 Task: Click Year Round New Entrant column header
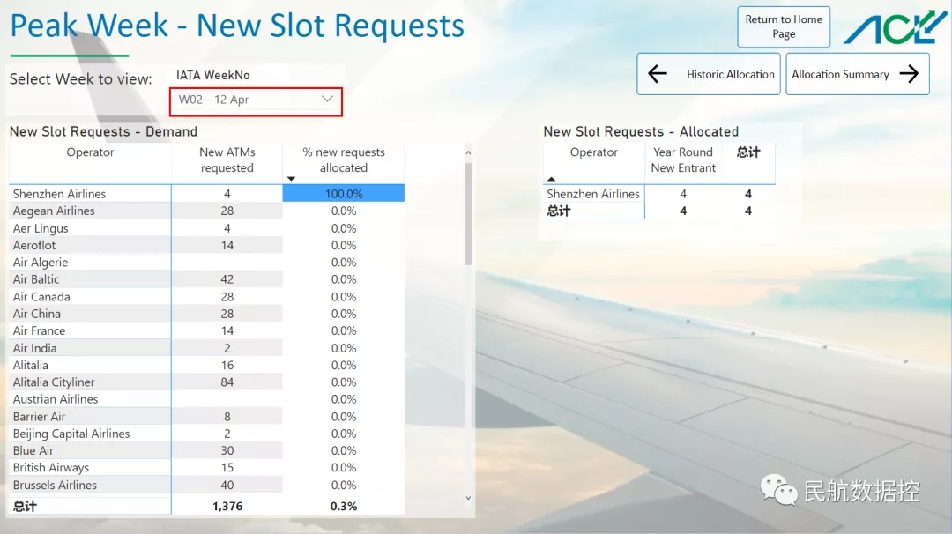(x=683, y=159)
